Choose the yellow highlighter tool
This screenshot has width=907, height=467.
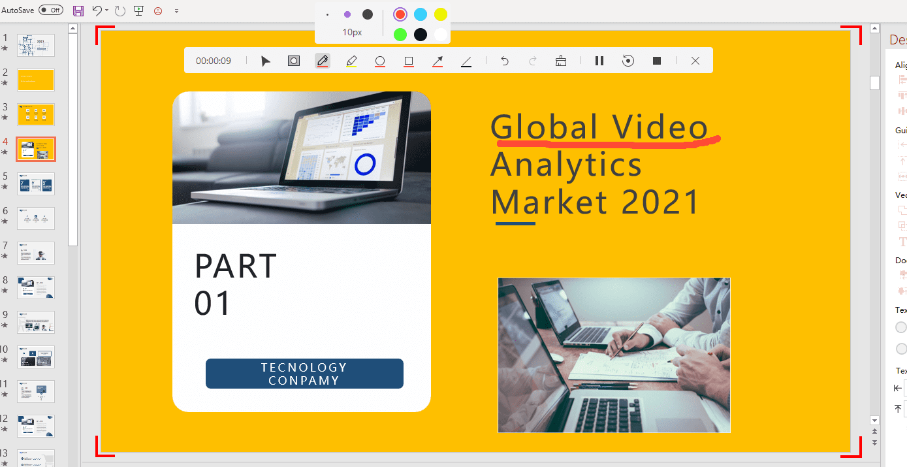(351, 61)
